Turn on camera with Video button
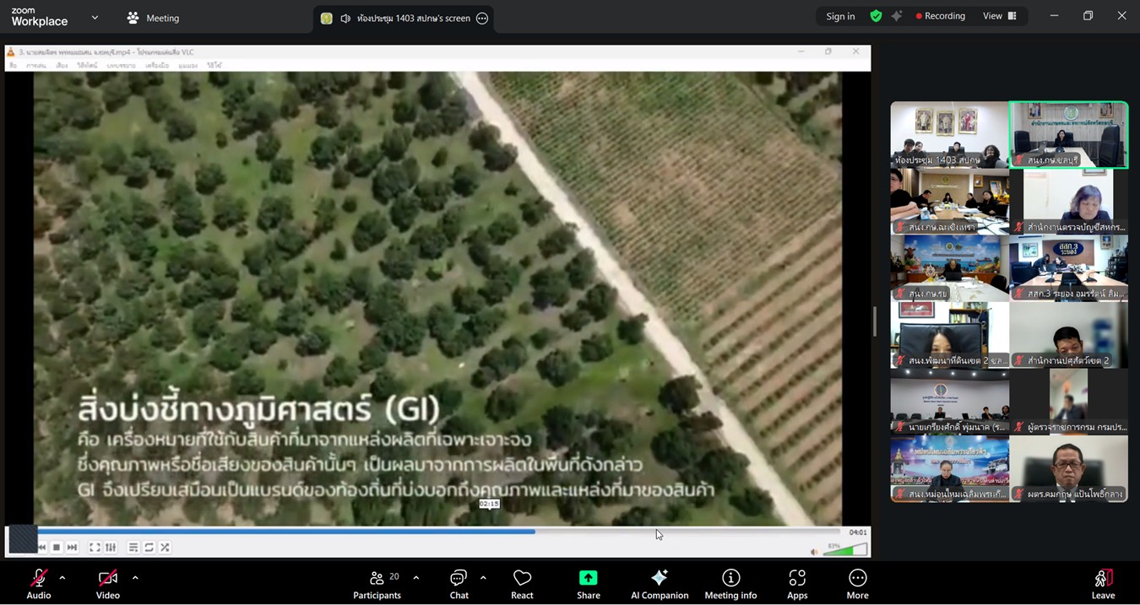 pyautogui.click(x=108, y=584)
